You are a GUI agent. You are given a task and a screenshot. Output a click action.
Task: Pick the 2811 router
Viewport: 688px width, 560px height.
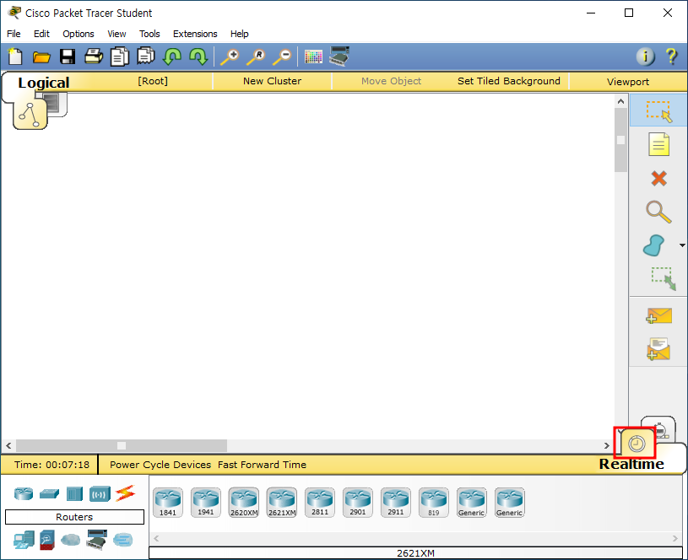[320, 503]
